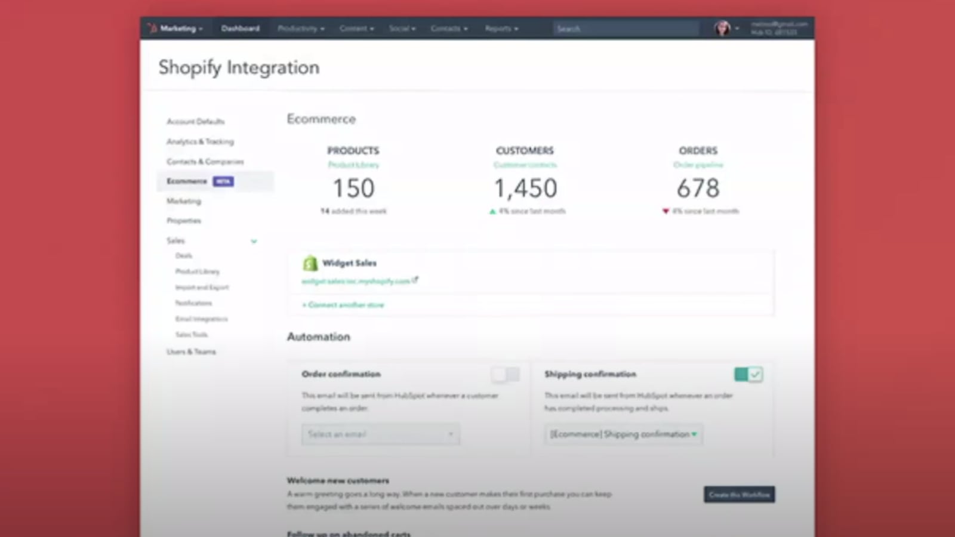Select Properties in the sidebar

(x=184, y=221)
